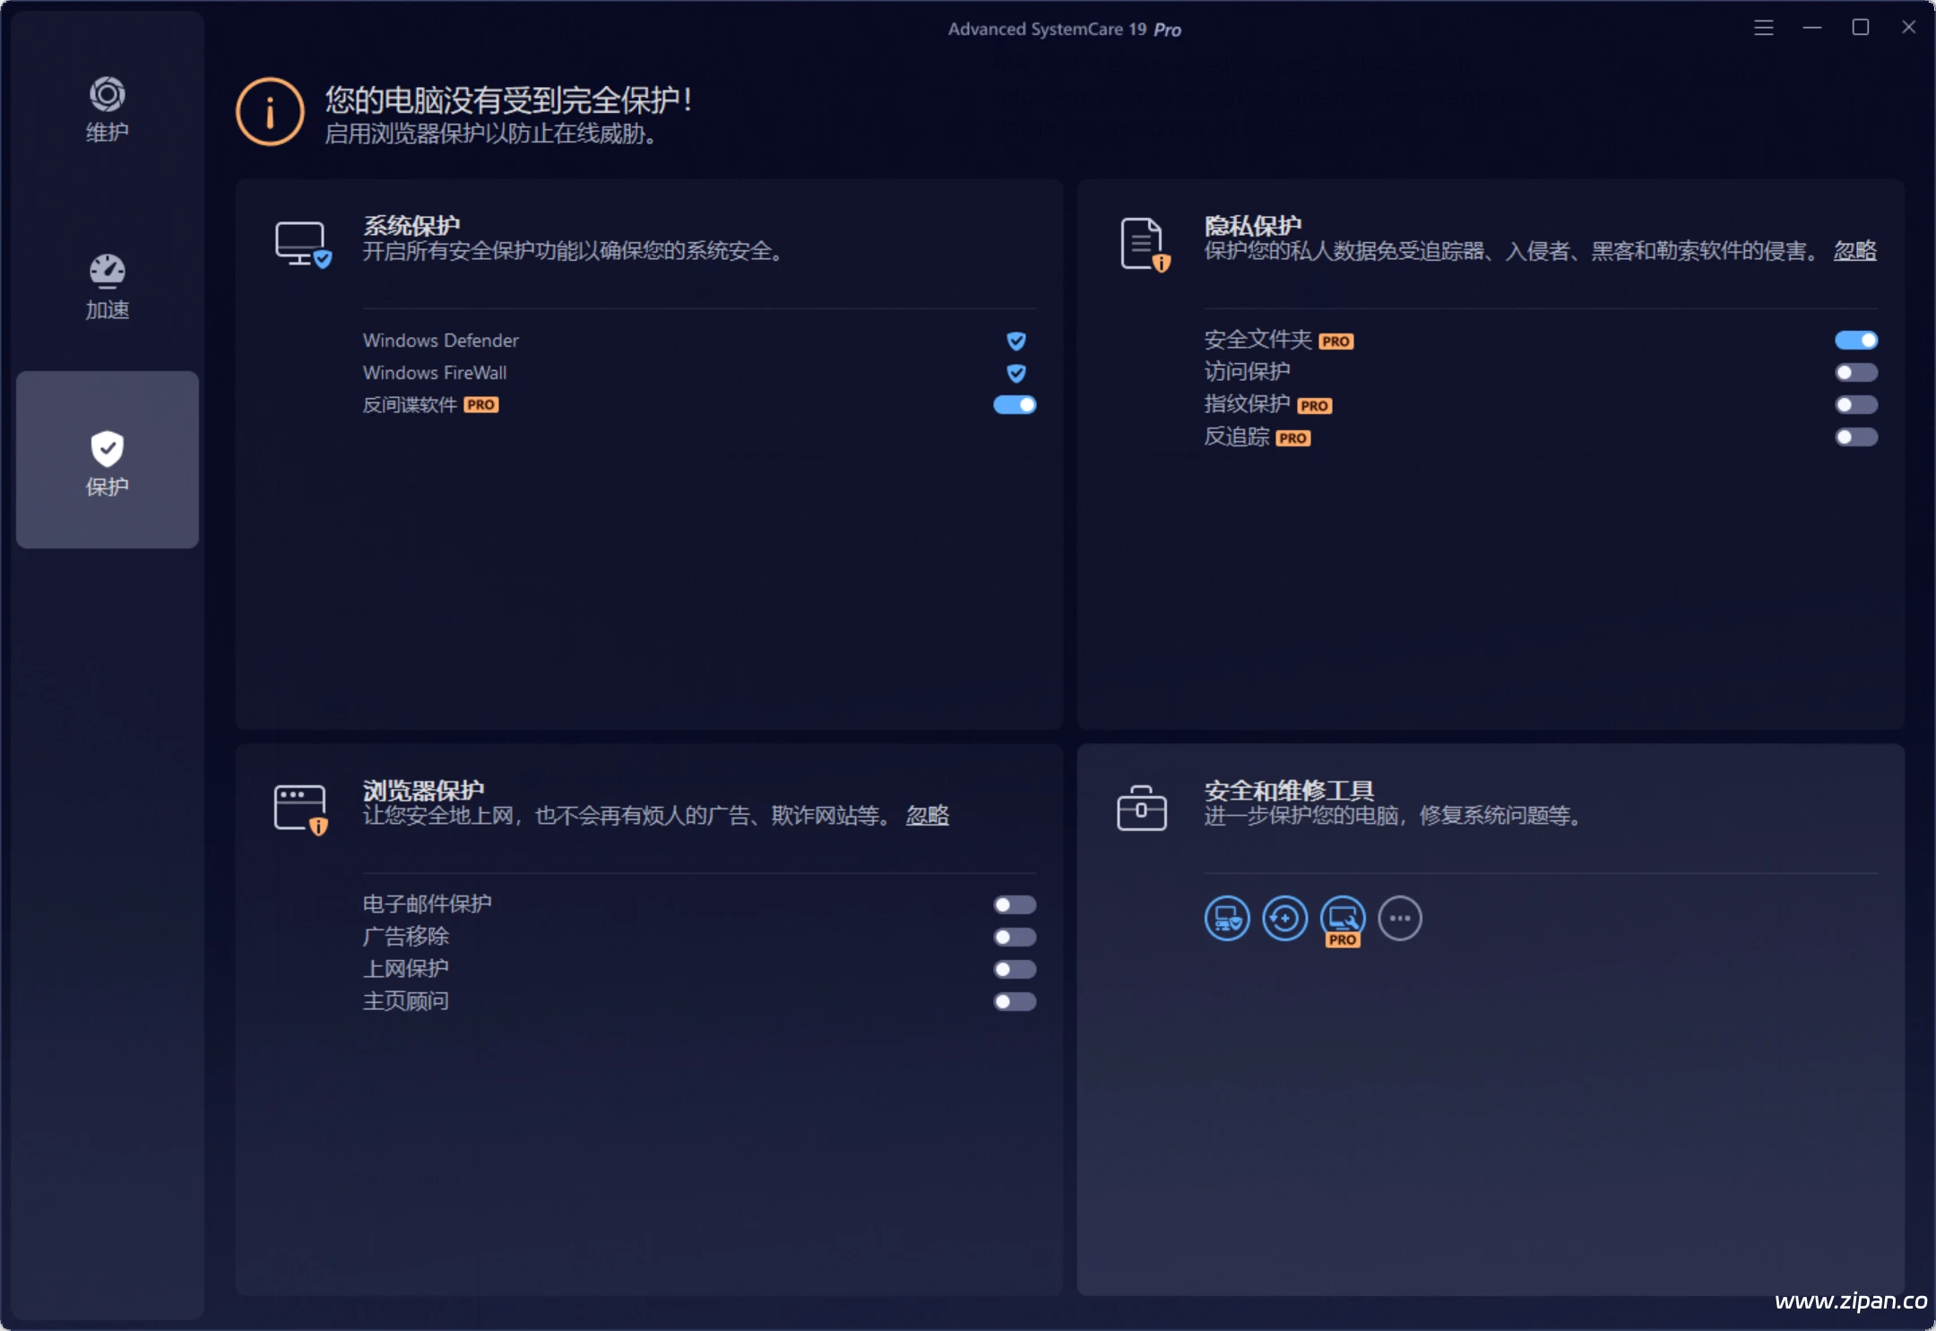
Task: Click the 浏览器保护 heading
Action: pyautogui.click(x=423, y=791)
